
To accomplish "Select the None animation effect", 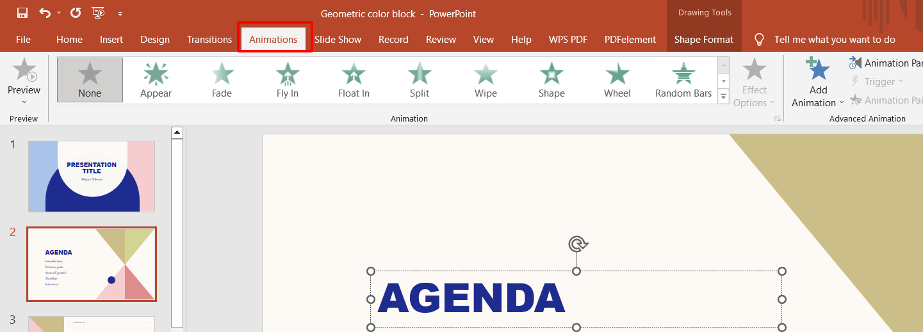I will 90,80.
